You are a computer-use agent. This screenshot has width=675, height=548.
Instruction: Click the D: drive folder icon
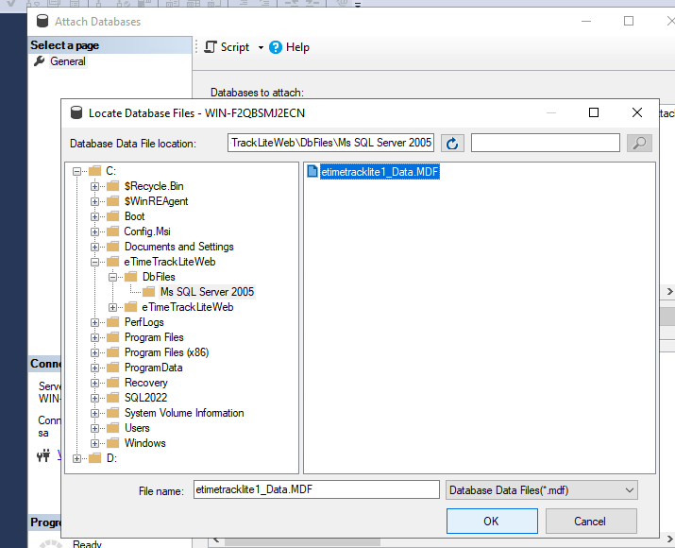coord(94,458)
